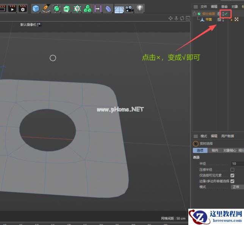Open the 文件 menu in Object Manager

(204, 6)
